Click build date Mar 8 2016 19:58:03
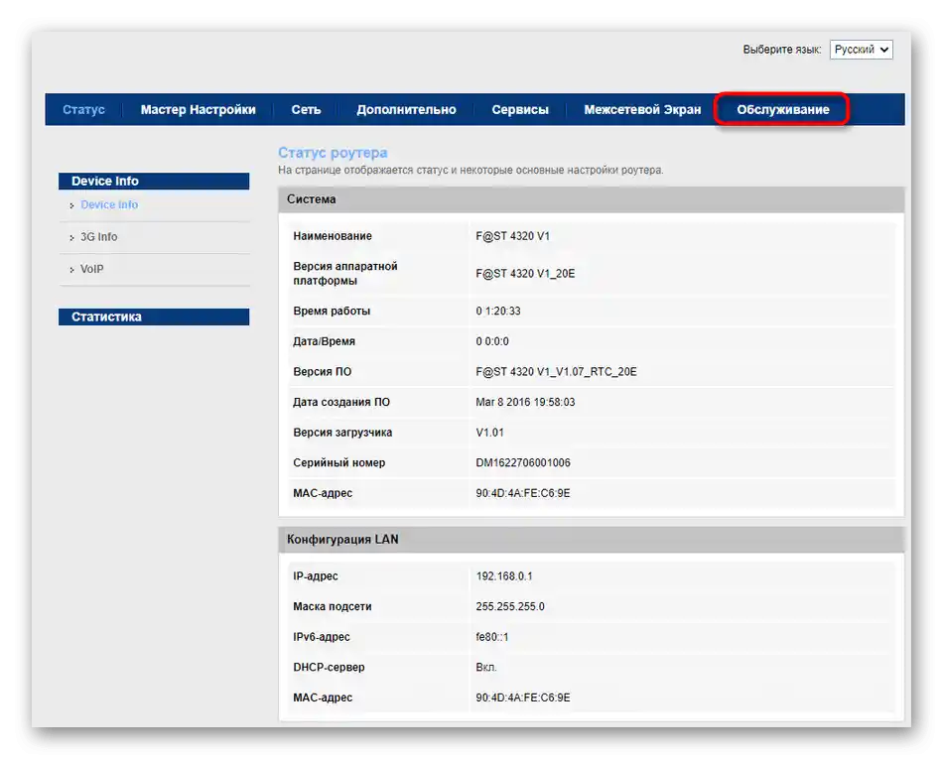Image resolution: width=943 pixels, height=759 pixels. [525, 402]
